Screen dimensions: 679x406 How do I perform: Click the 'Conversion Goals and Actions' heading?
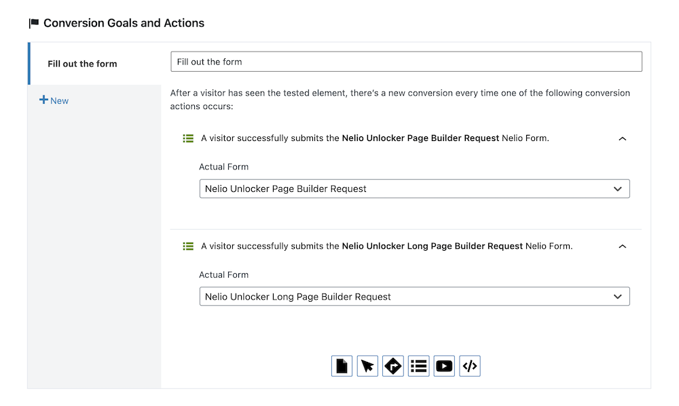click(124, 23)
